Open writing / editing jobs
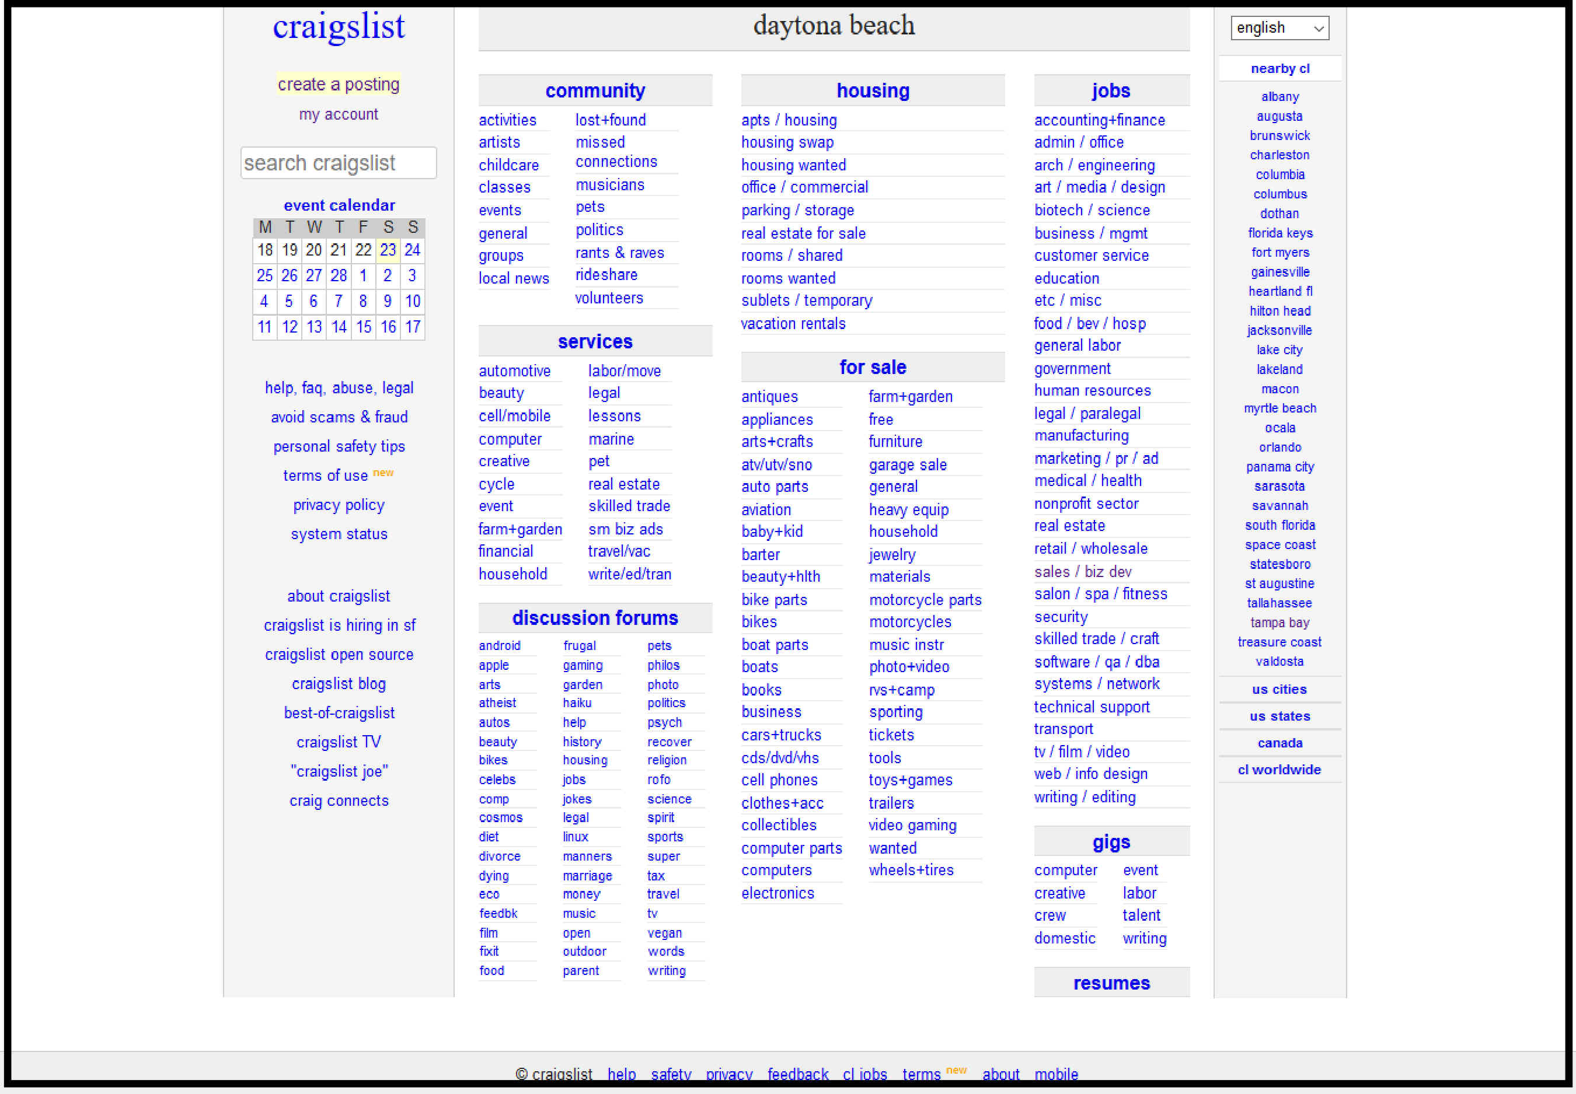Viewport: 1576px width, 1094px height. point(1085,796)
